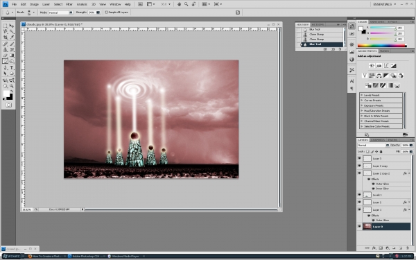Switch to Windows Media Player taskbar button
The width and height of the screenshot is (416, 260).
click(x=123, y=257)
